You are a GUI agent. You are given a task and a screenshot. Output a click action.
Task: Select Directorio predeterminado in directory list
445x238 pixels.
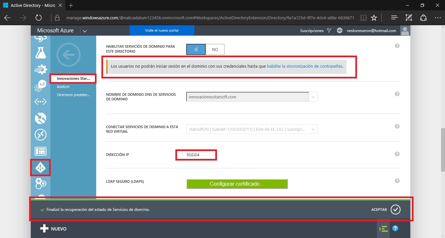[x=73, y=95]
